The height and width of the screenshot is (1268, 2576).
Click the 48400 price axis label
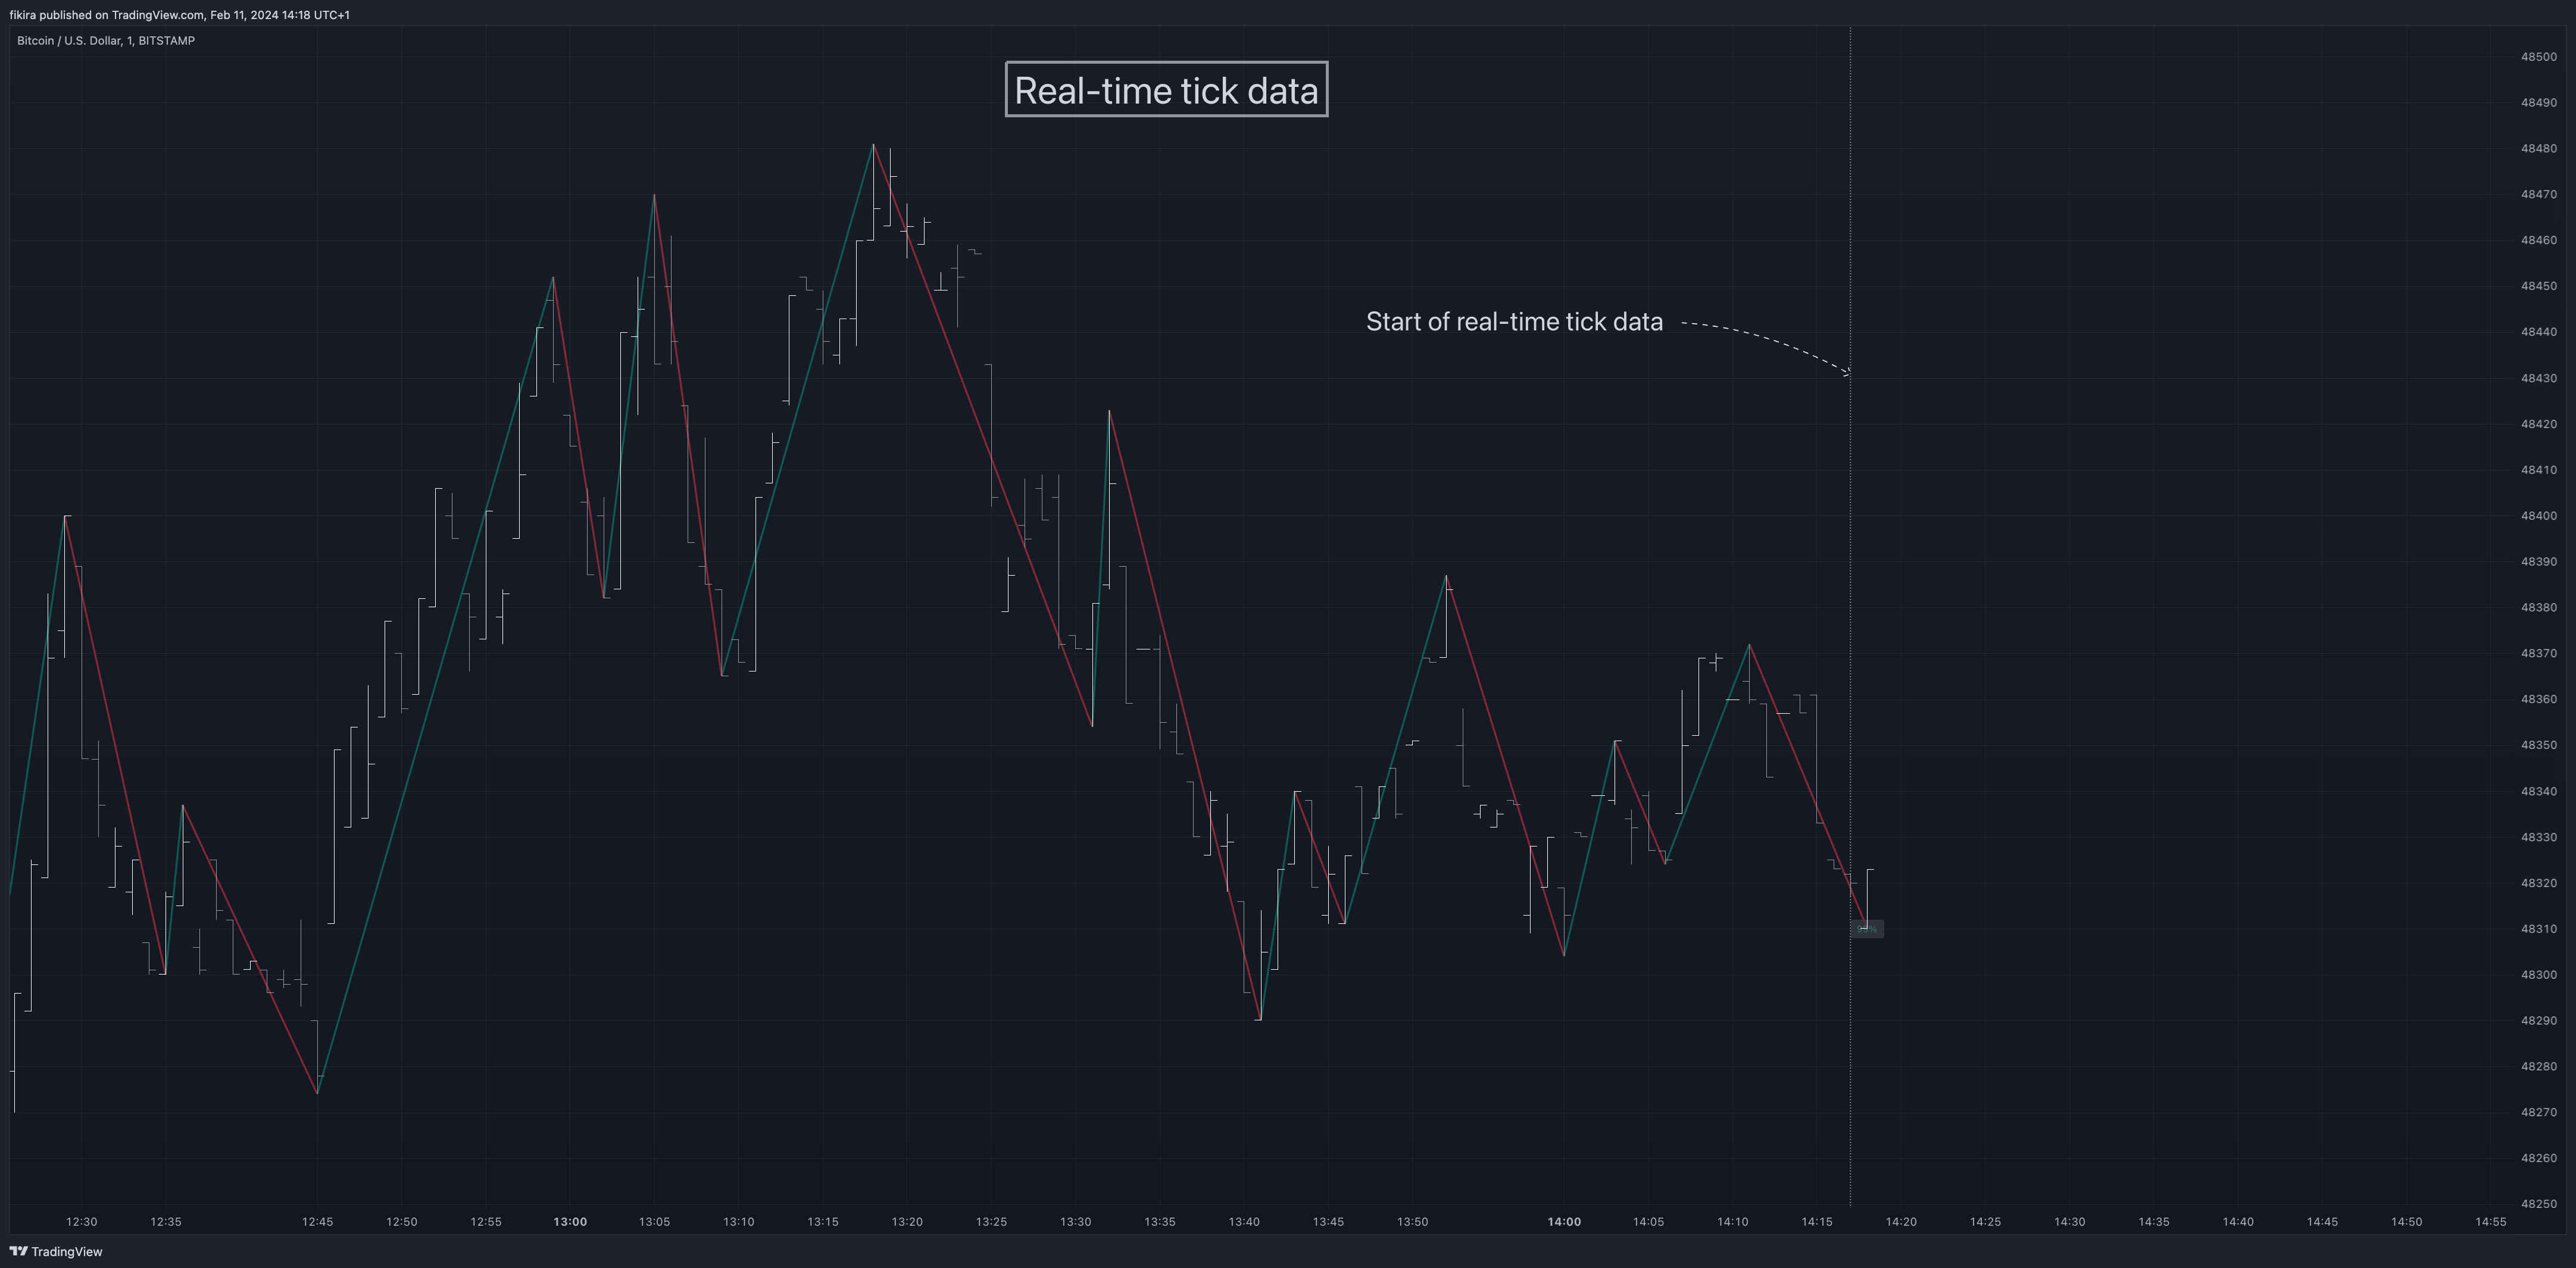(x=2539, y=516)
